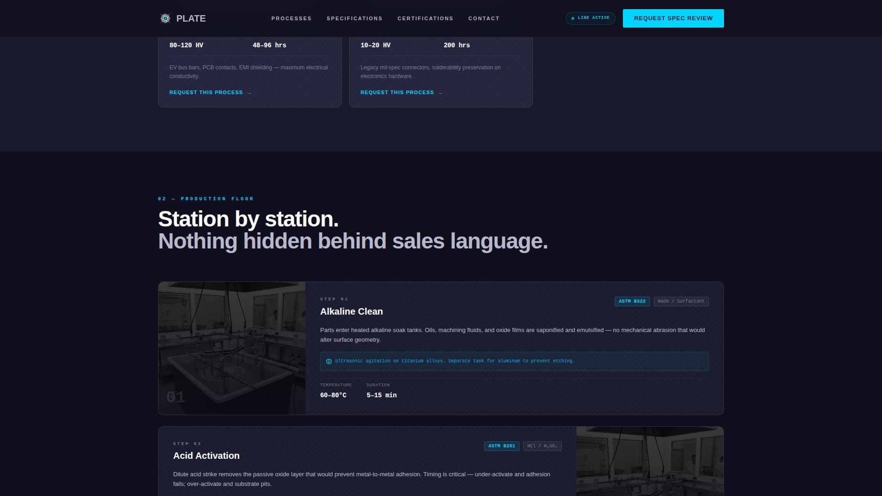
Task: Click the Alkaline Clean step heading
Action: pos(351,311)
